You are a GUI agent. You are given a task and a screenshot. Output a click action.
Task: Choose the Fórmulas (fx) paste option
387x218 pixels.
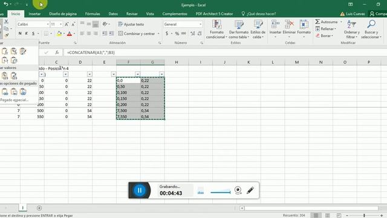pyautogui.click(x=5, y=51)
